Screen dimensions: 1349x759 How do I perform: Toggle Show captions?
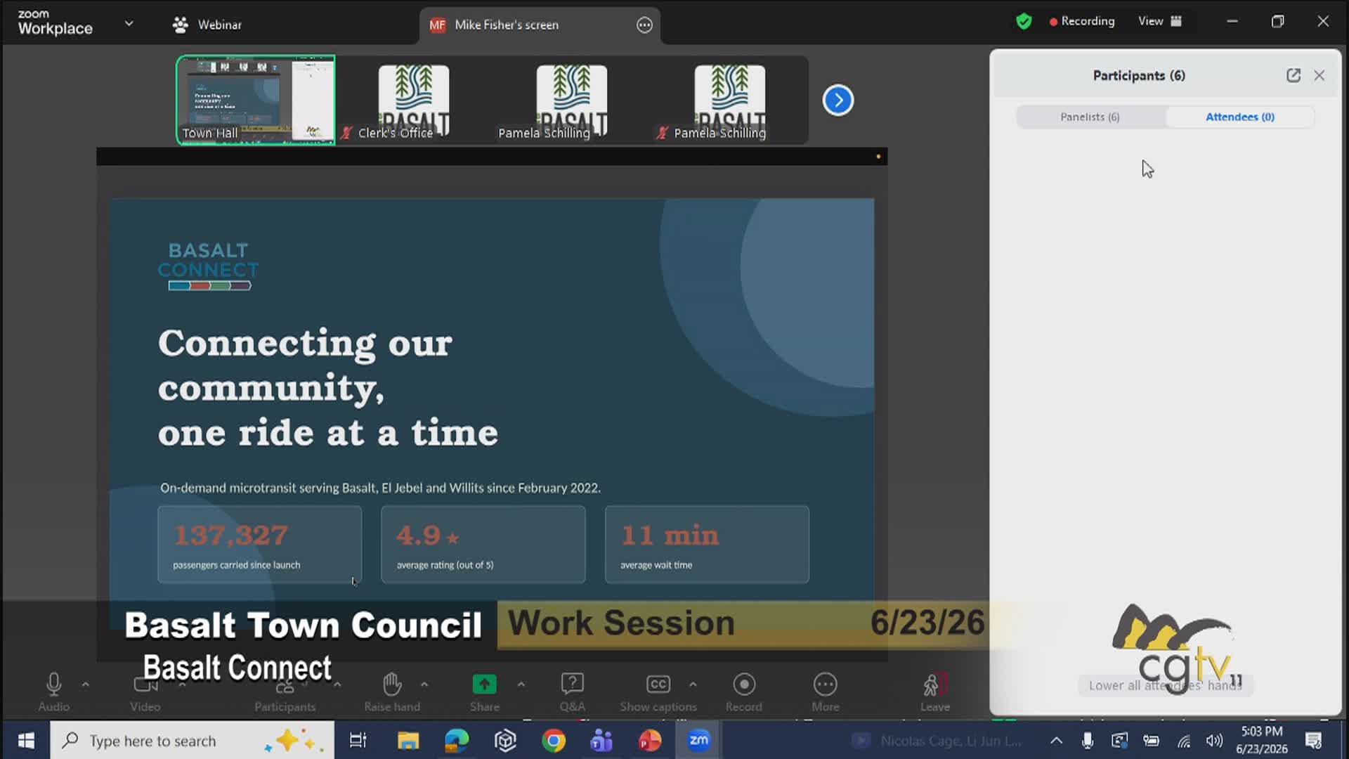[658, 692]
